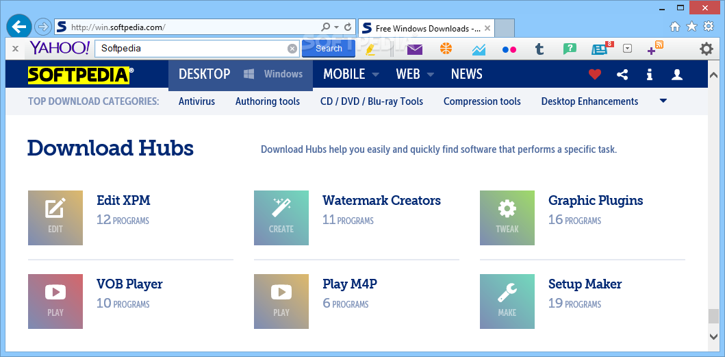The height and width of the screenshot is (357, 725).
Task: Open the WEB menu
Action: pos(408,74)
